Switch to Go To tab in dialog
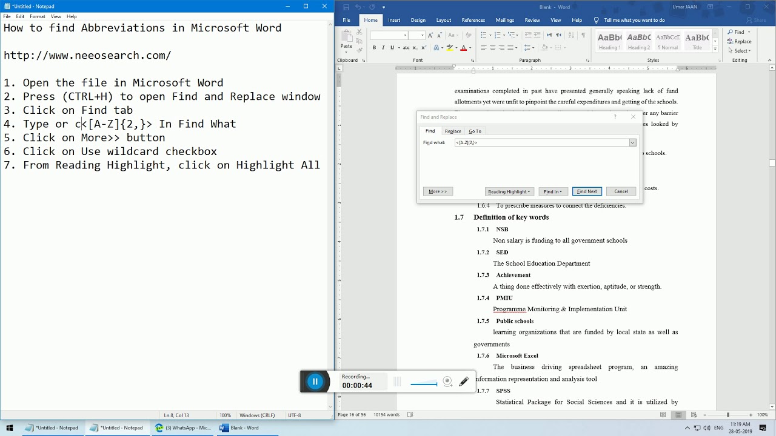 tap(475, 131)
